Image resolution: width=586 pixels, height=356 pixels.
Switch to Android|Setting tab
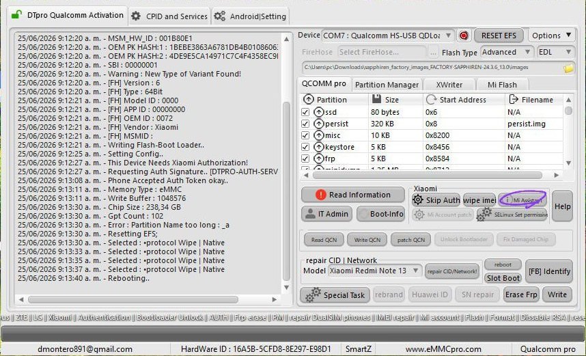point(251,16)
